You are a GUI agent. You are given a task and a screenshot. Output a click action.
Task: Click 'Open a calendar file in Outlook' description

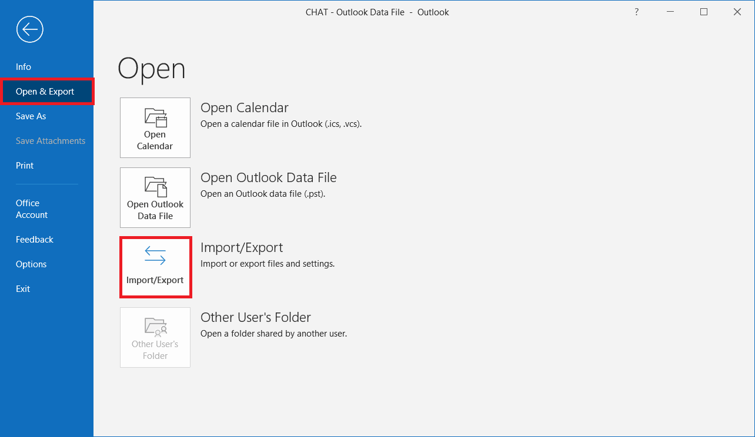click(x=281, y=124)
